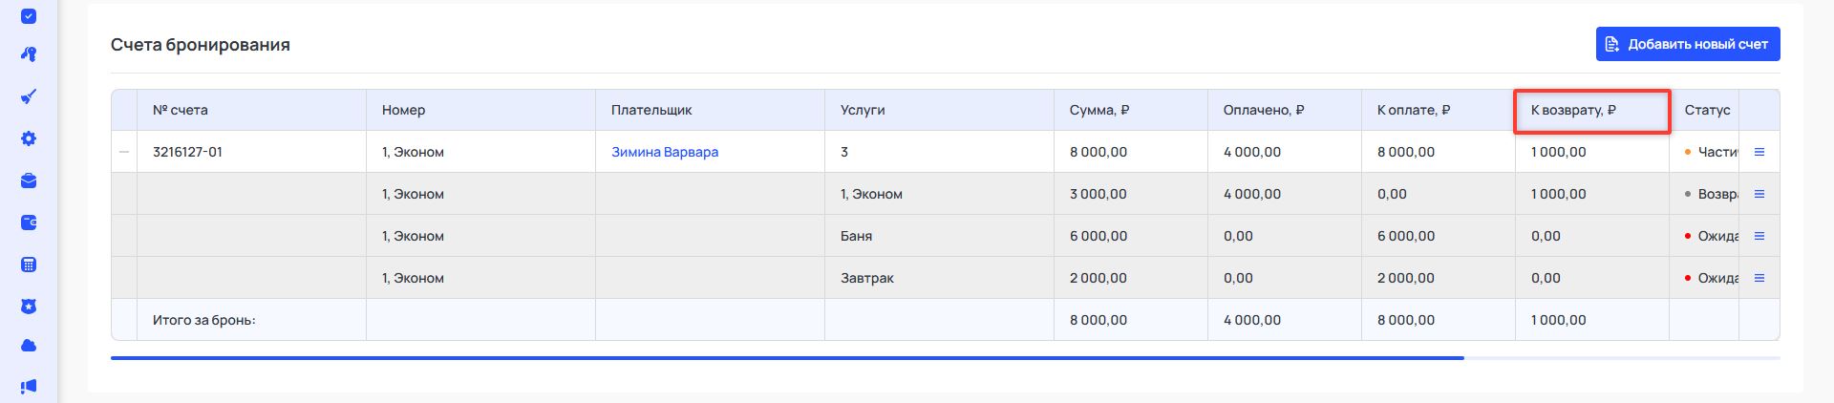Open actions menu for invoice 3216127-01
The height and width of the screenshot is (403, 1834).
(1759, 152)
